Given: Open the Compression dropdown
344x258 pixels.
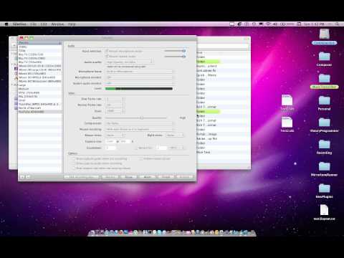Looking at the screenshot, I should click(x=139, y=123).
